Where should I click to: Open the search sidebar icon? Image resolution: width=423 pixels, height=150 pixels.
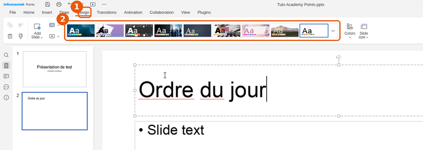point(6,55)
